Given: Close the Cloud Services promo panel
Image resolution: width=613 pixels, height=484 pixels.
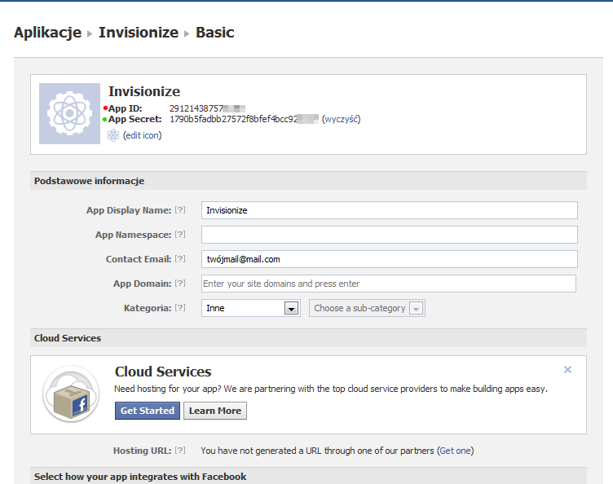Looking at the screenshot, I should point(567,370).
